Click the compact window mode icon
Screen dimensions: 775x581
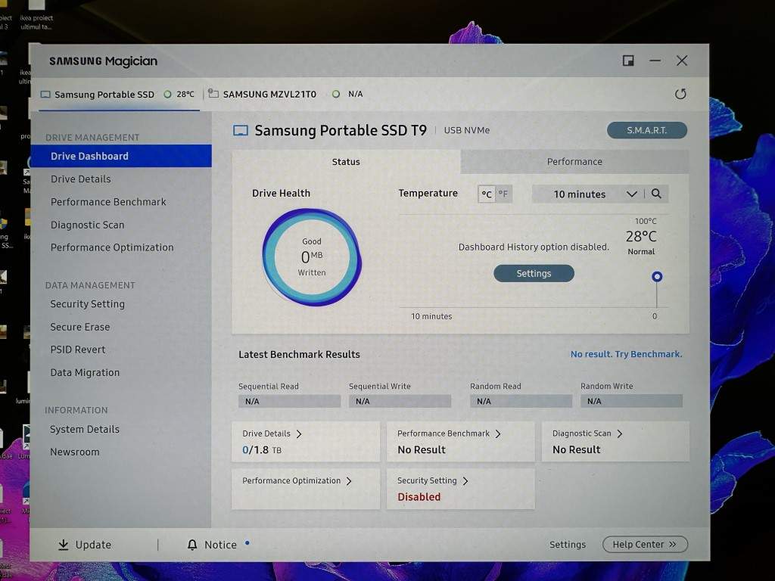[x=627, y=61]
